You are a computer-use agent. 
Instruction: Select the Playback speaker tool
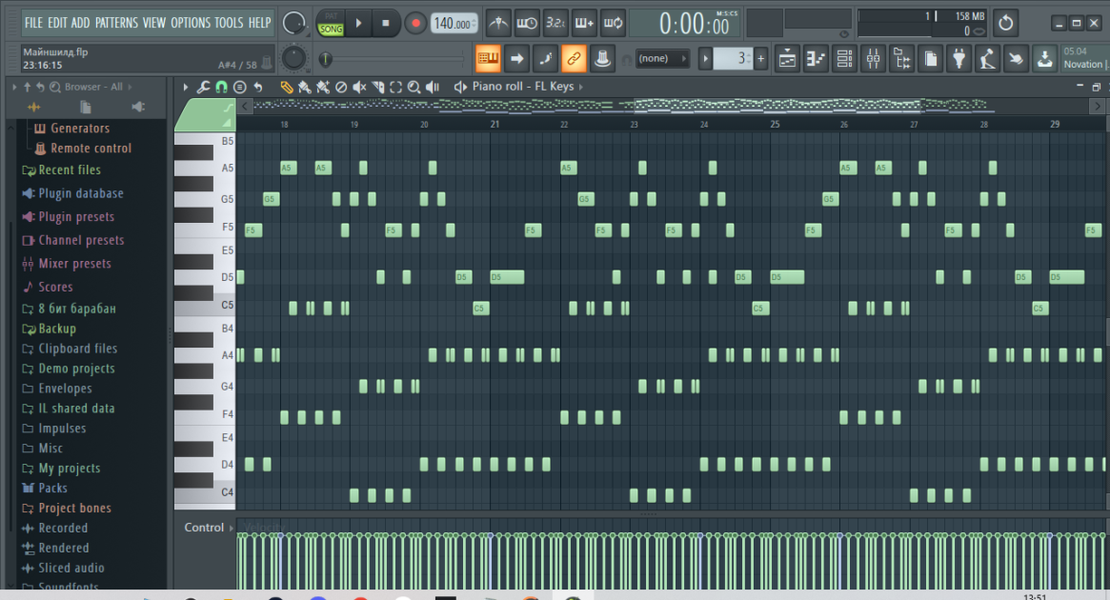433,87
